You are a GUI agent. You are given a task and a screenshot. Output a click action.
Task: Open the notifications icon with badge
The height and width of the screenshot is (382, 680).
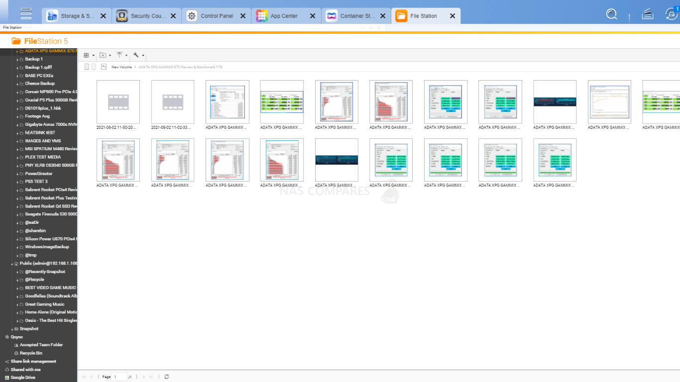coord(672,14)
